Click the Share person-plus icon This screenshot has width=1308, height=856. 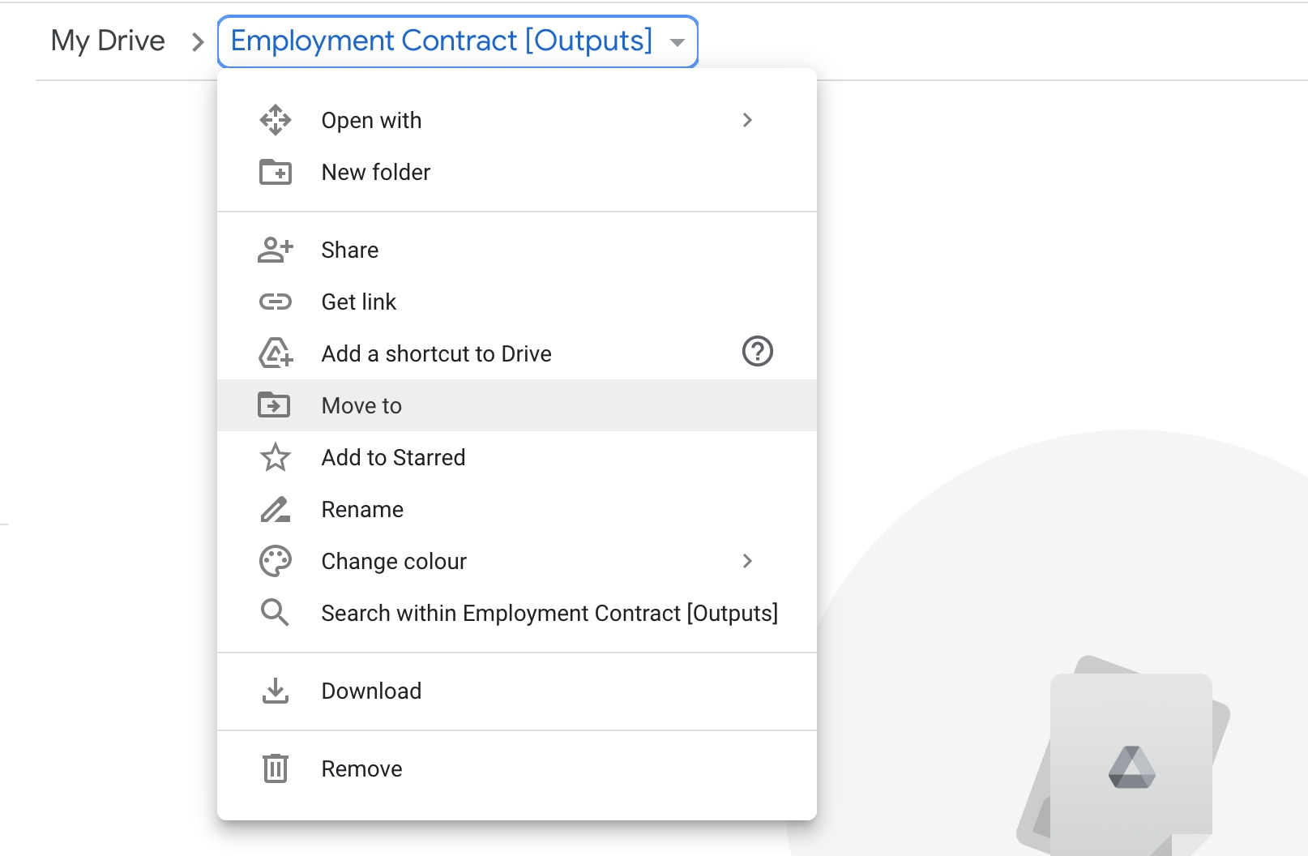point(276,250)
